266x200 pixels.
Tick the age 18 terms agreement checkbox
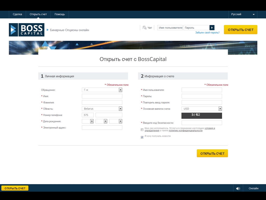[x=142, y=129]
